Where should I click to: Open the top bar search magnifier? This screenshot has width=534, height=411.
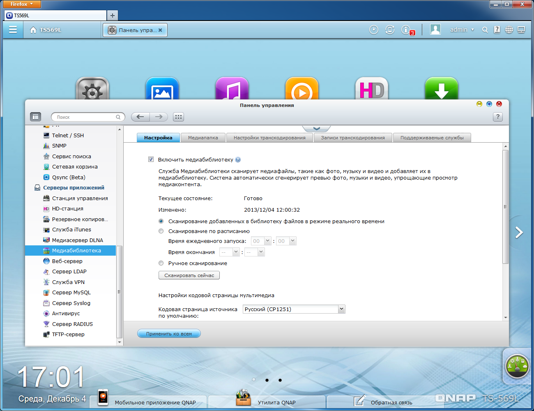point(485,30)
